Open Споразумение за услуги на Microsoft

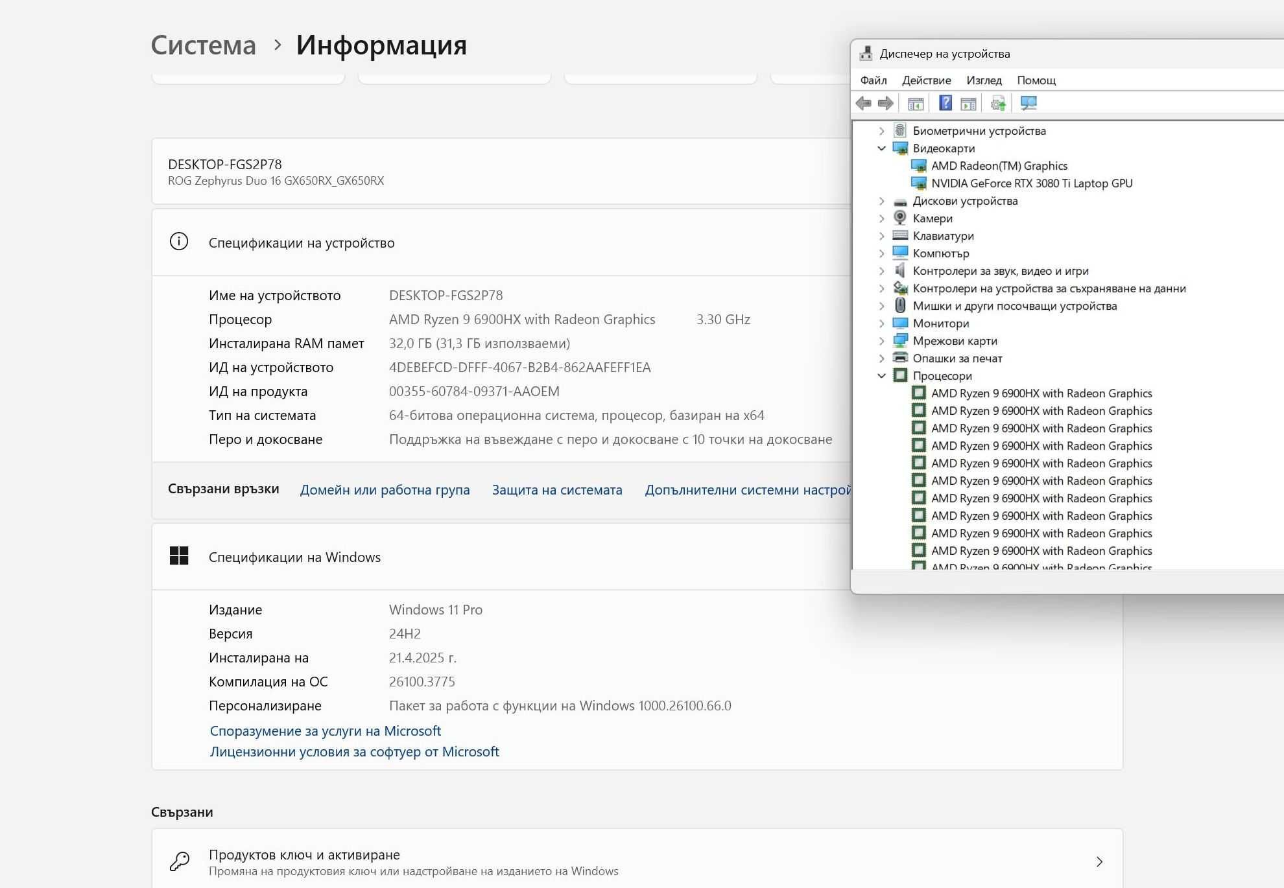pyautogui.click(x=325, y=730)
